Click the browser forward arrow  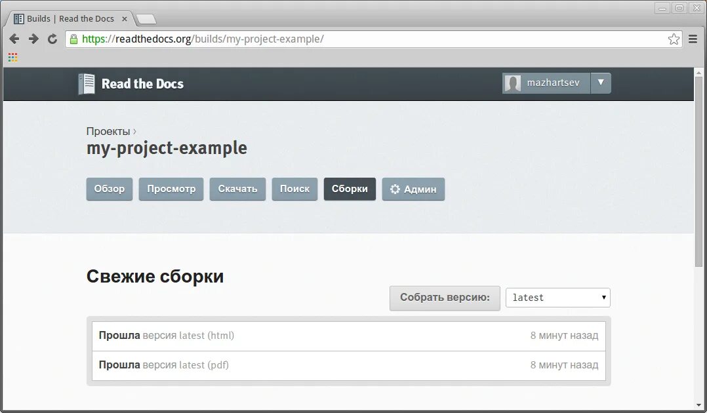(x=33, y=39)
